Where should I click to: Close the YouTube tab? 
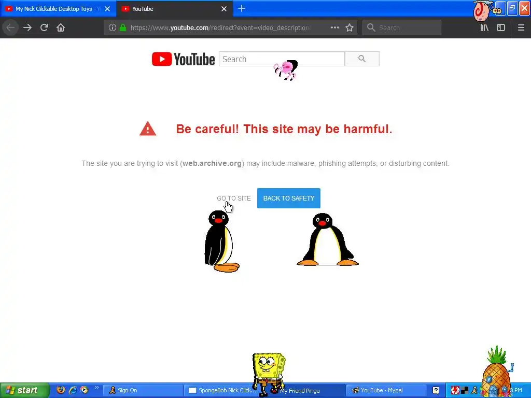pyautogui.click(x=224, y=9)
